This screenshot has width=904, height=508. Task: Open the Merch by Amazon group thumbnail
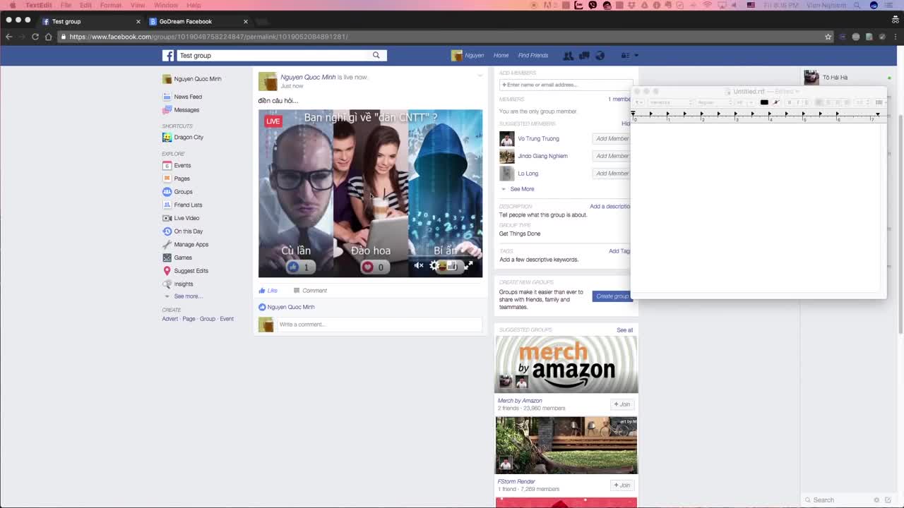click(x=566, y=364)
